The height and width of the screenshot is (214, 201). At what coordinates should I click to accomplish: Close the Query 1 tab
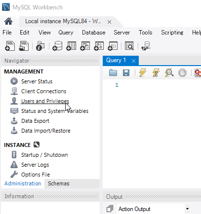point(133,61)
